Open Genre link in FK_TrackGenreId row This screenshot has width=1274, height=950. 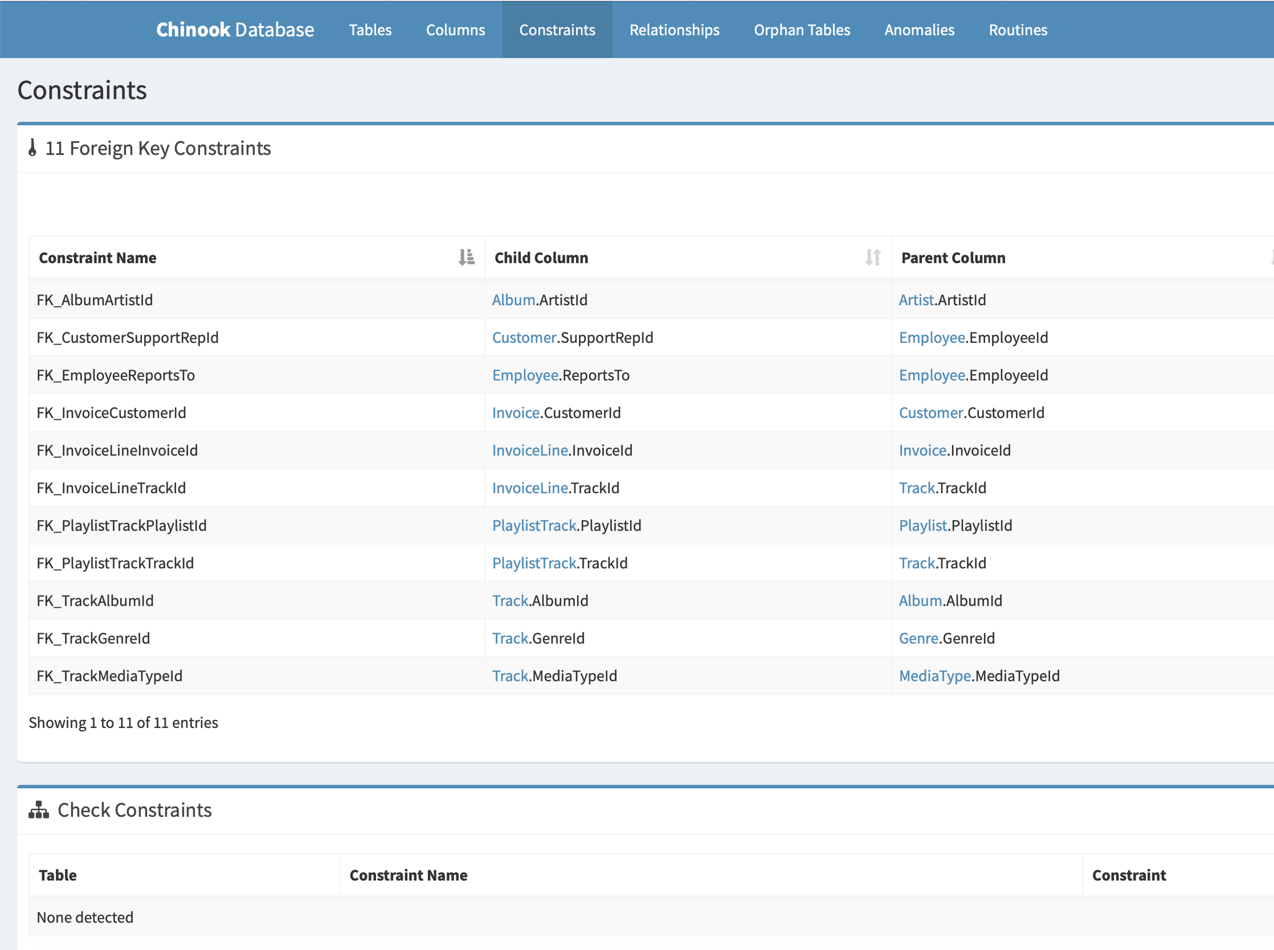(918, 638)
